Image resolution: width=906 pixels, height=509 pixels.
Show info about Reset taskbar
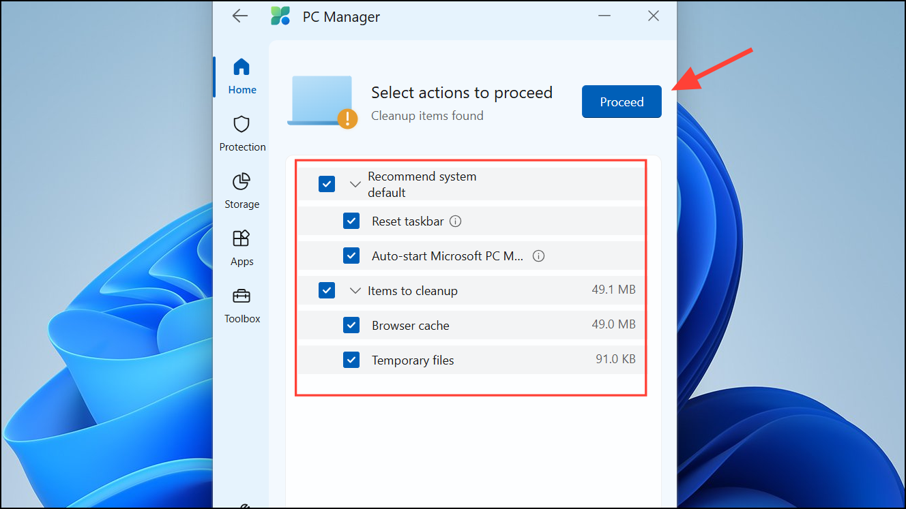coord(456,221)
